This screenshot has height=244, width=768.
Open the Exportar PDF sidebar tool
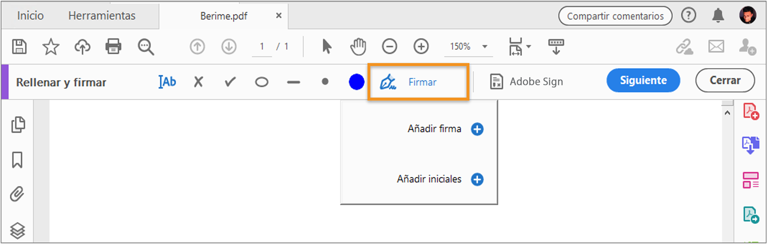tap(750, 145)
